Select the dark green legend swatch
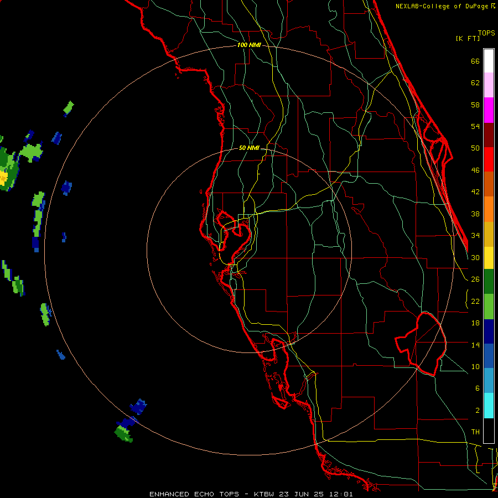Screen dimensions: 498x498 click(489, 282)
